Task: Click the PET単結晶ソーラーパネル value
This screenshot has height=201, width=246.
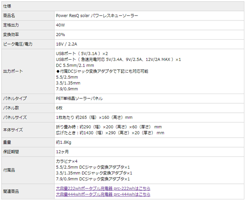Action: coord(80,98)
